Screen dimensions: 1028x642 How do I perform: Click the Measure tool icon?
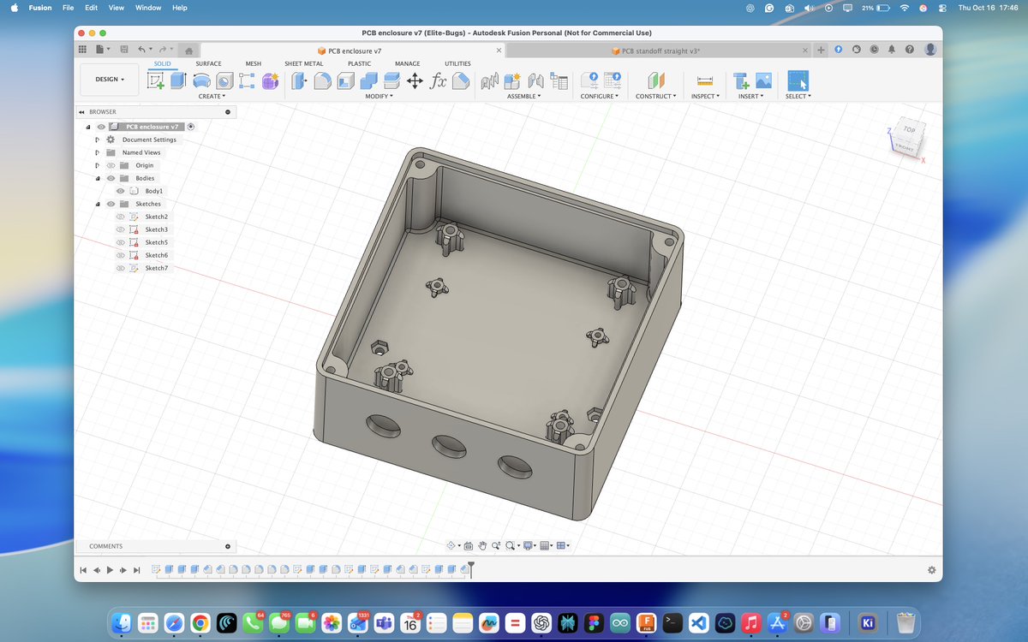[705, 80]
